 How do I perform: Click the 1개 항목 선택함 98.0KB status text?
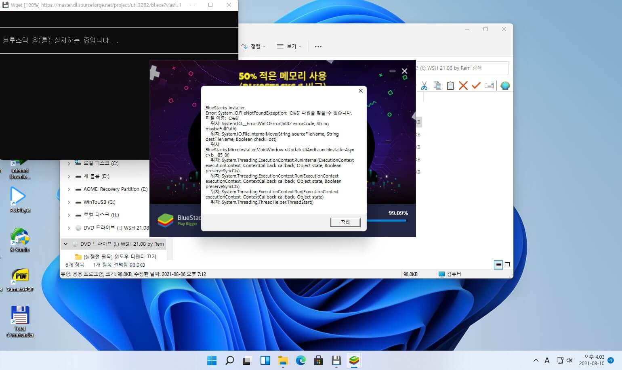119,265
